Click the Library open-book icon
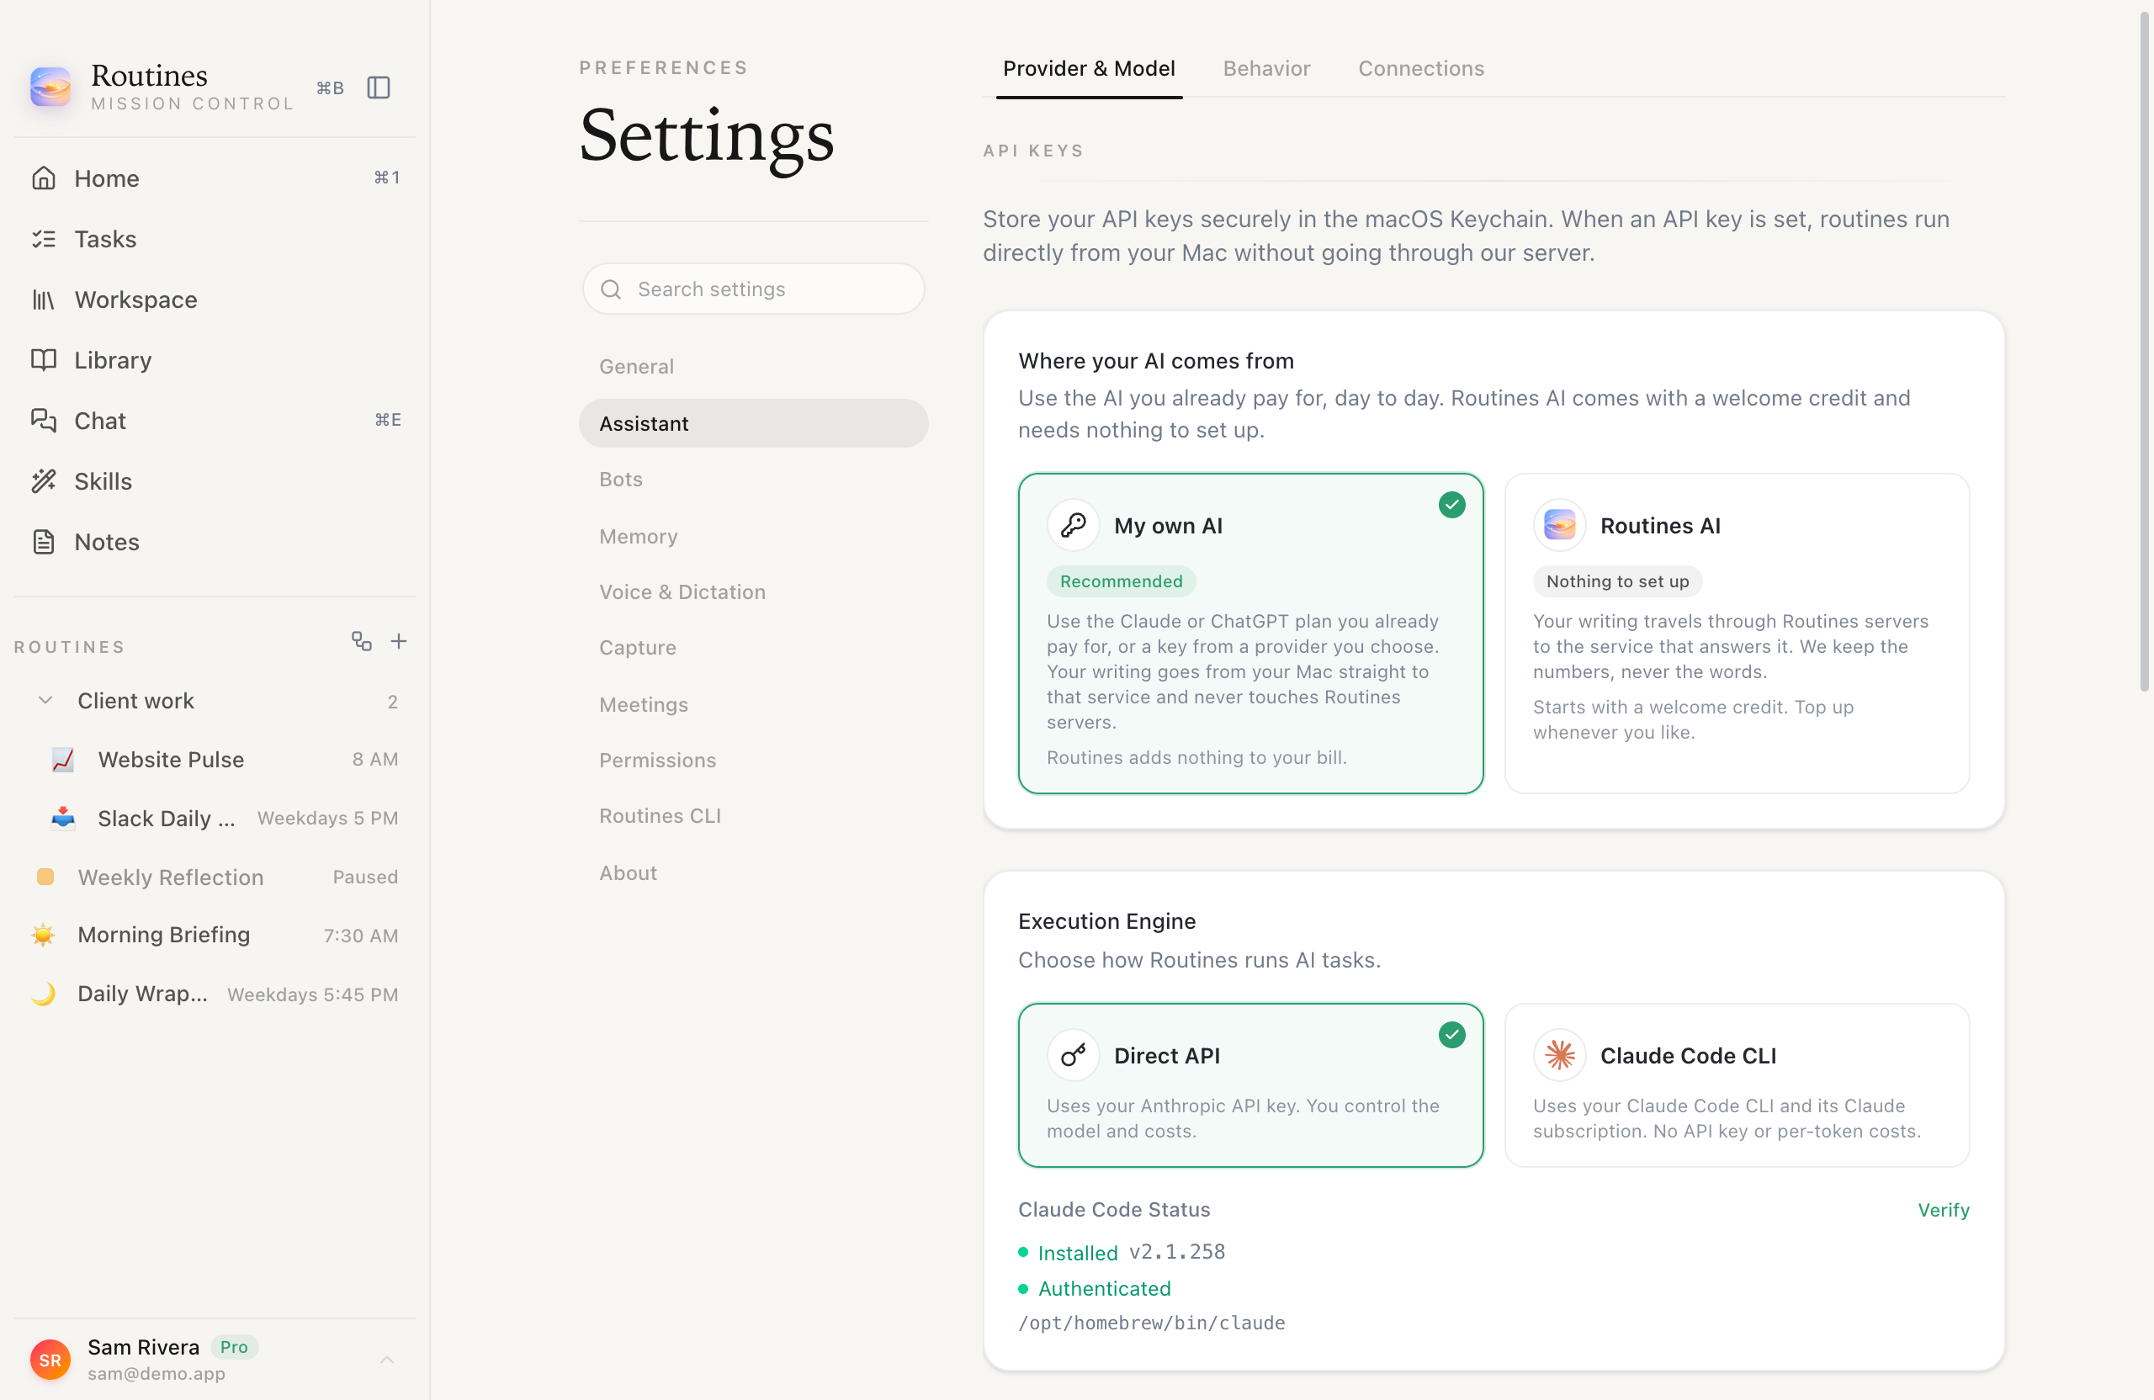 [x=44, y=360]
